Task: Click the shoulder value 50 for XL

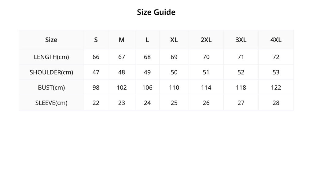Action: tap(174, 72)
